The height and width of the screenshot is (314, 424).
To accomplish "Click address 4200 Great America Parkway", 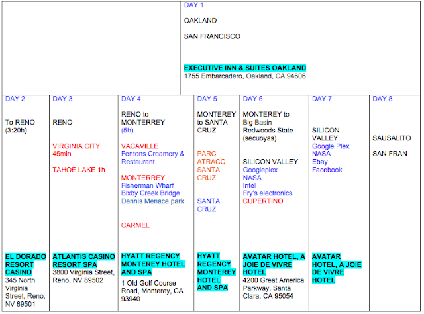I will pyautogui.click(x=273, y=288).
